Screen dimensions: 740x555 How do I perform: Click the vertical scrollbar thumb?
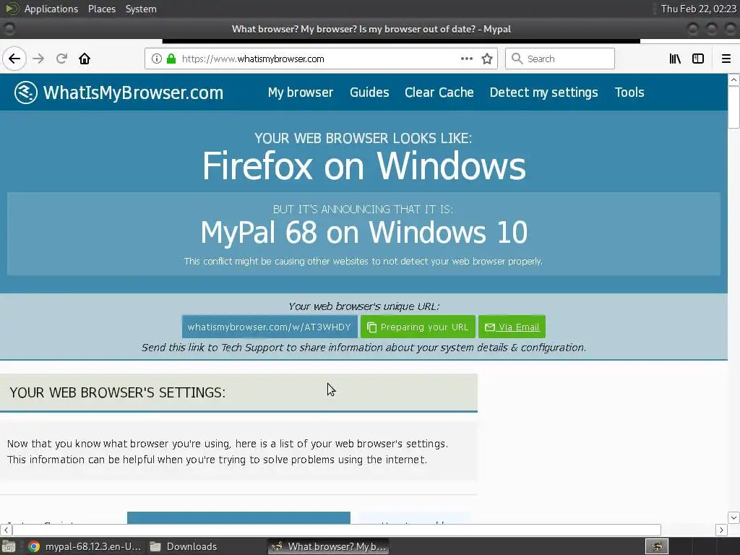tap(734, 107)
